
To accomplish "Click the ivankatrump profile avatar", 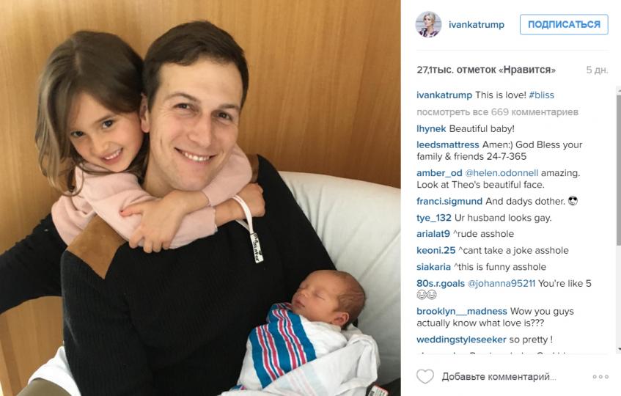I will click(428, 24).
